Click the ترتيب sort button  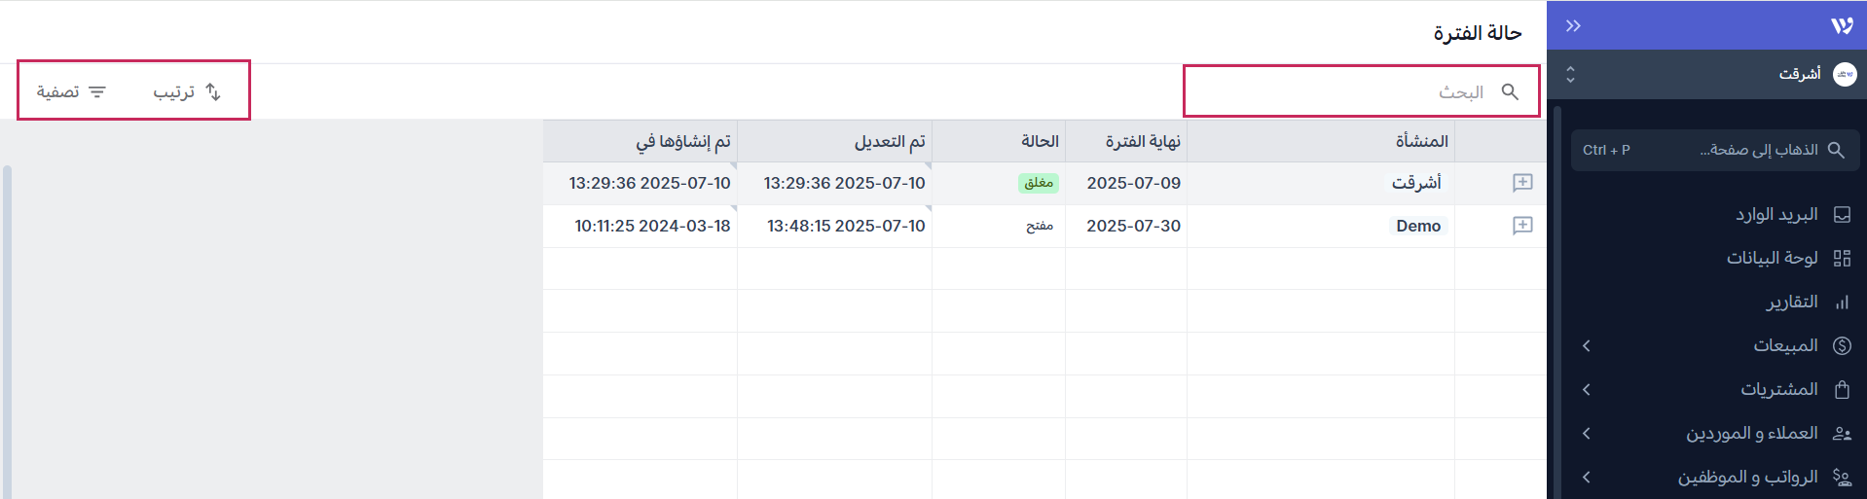187,91
